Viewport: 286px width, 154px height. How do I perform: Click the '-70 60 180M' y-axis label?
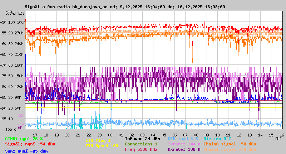12,65
